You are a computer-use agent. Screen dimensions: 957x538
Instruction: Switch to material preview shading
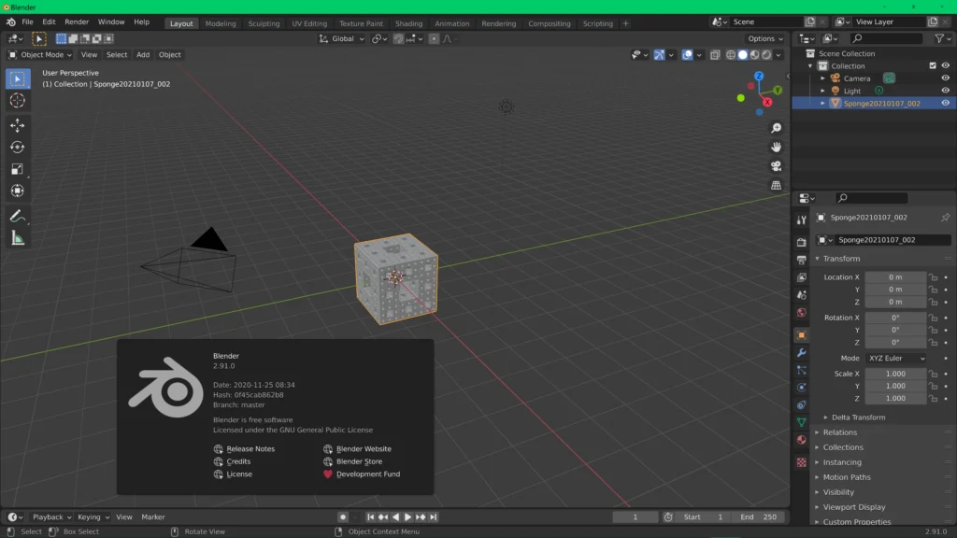754,55
